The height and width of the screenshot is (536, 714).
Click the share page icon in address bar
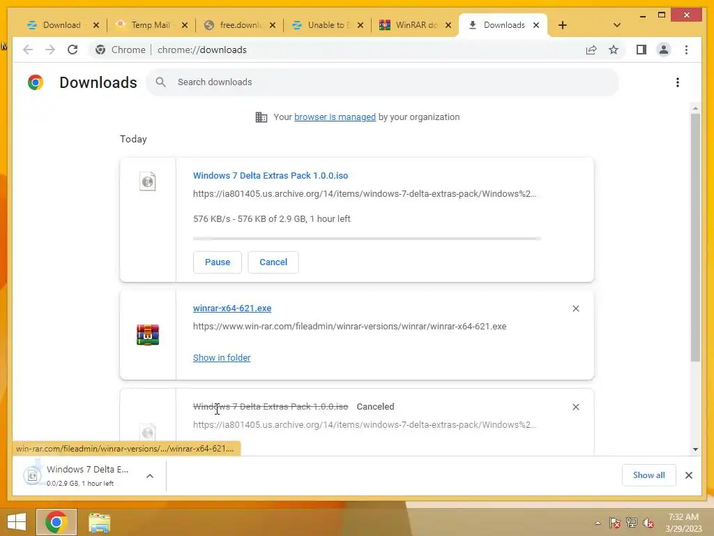tap(591, 50)
